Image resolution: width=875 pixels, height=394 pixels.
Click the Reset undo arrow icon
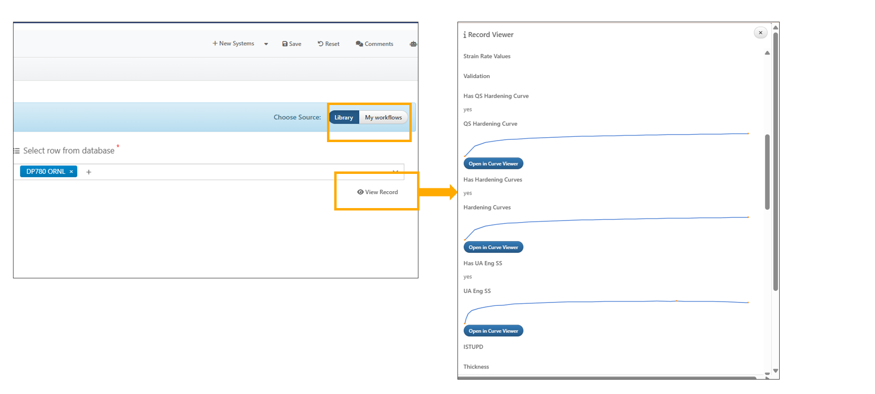[x=320, y=44]
